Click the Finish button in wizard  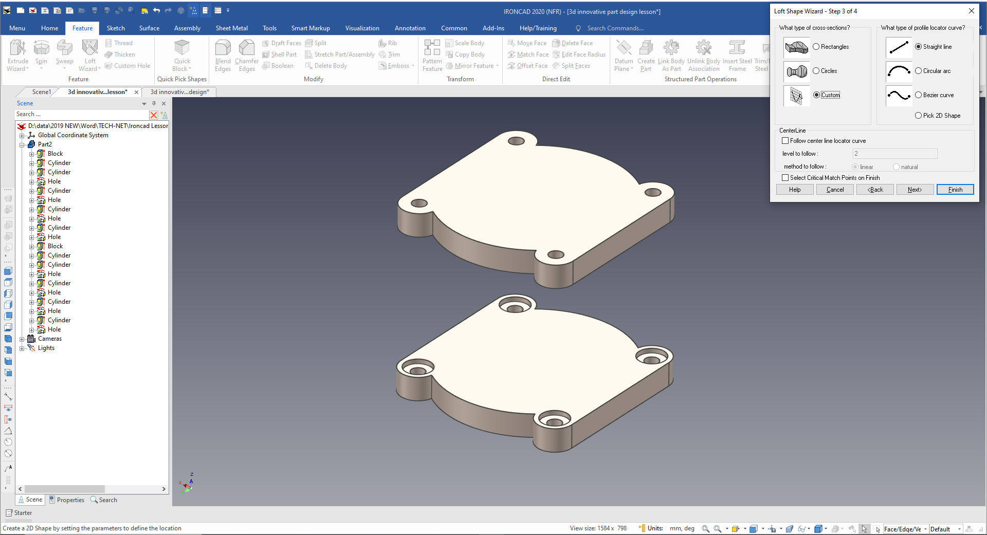955,190
